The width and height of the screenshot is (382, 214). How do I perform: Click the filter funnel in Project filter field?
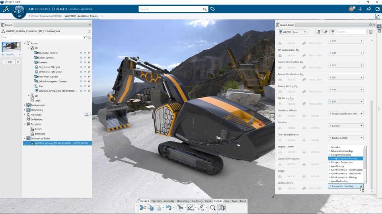tap(84, 37)
